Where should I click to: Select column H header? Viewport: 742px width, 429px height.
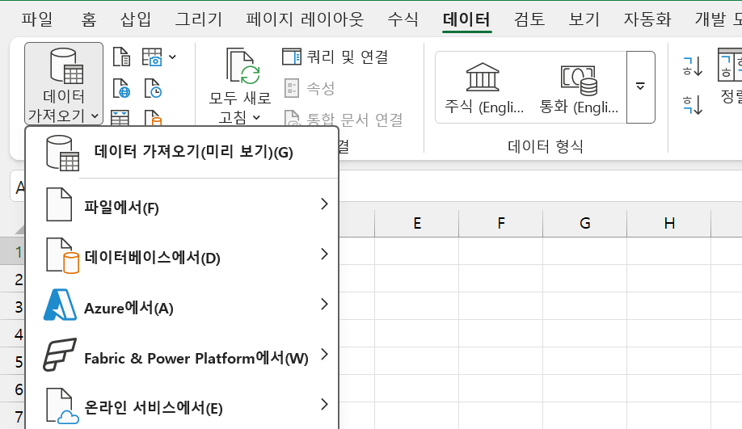point(669,223)
